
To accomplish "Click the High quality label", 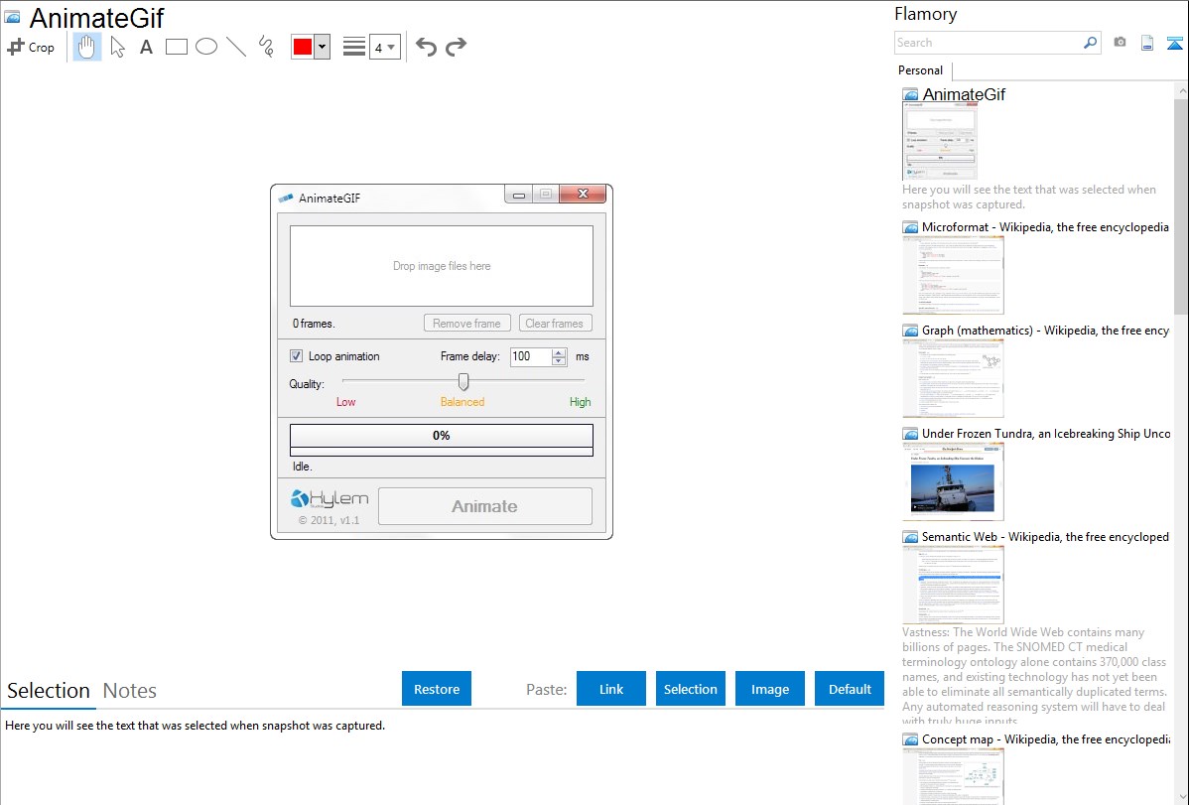I will 580,402.
